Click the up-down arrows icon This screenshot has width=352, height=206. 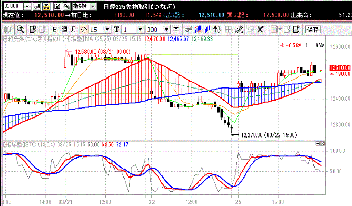pos(216,30)
